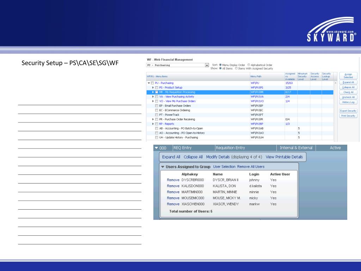
Task: Collapse the 000 REQ Entry group row
Action: tap(157, 148)
